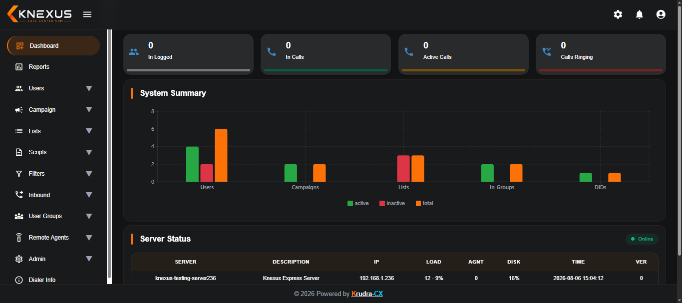Open the Dialer Info menu item
The height and width of the screenshot is (303, 682).
(53, 280)
